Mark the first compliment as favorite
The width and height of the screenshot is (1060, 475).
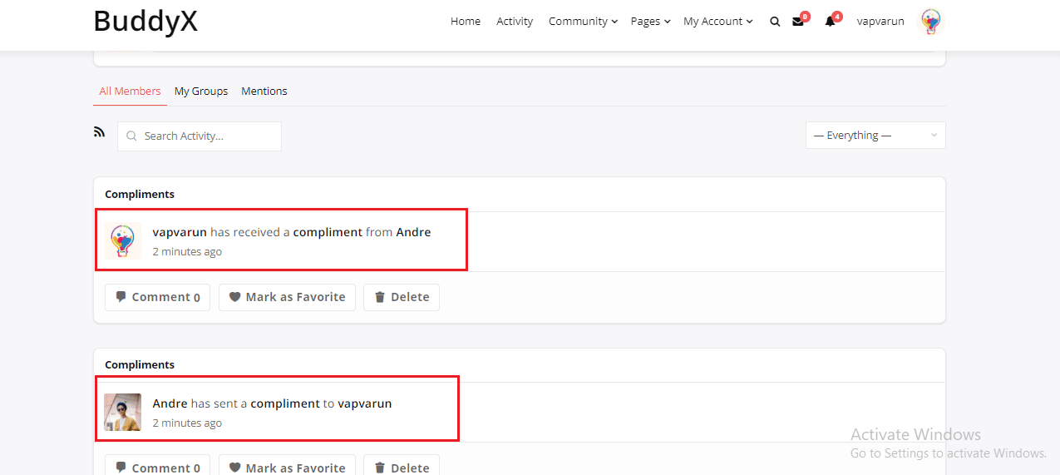coord(287,297)
